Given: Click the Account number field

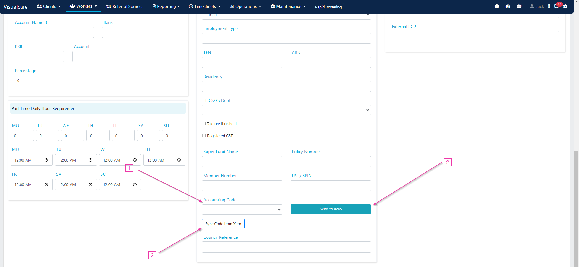Looking at the screenshot, I should coord(127,57).
